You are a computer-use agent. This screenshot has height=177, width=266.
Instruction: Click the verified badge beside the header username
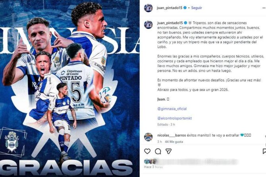[185, 8]
